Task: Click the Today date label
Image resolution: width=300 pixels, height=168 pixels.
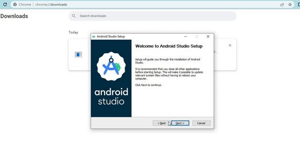Action: (x=73, y=32)
